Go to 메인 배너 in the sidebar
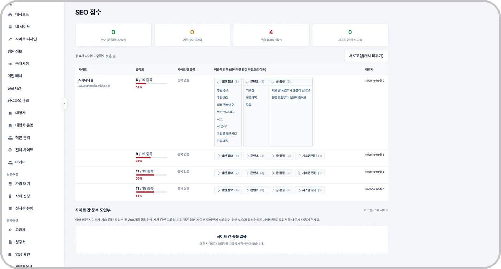Image resolution: width=501 pixels, height=269 pixels. point(15,76)
